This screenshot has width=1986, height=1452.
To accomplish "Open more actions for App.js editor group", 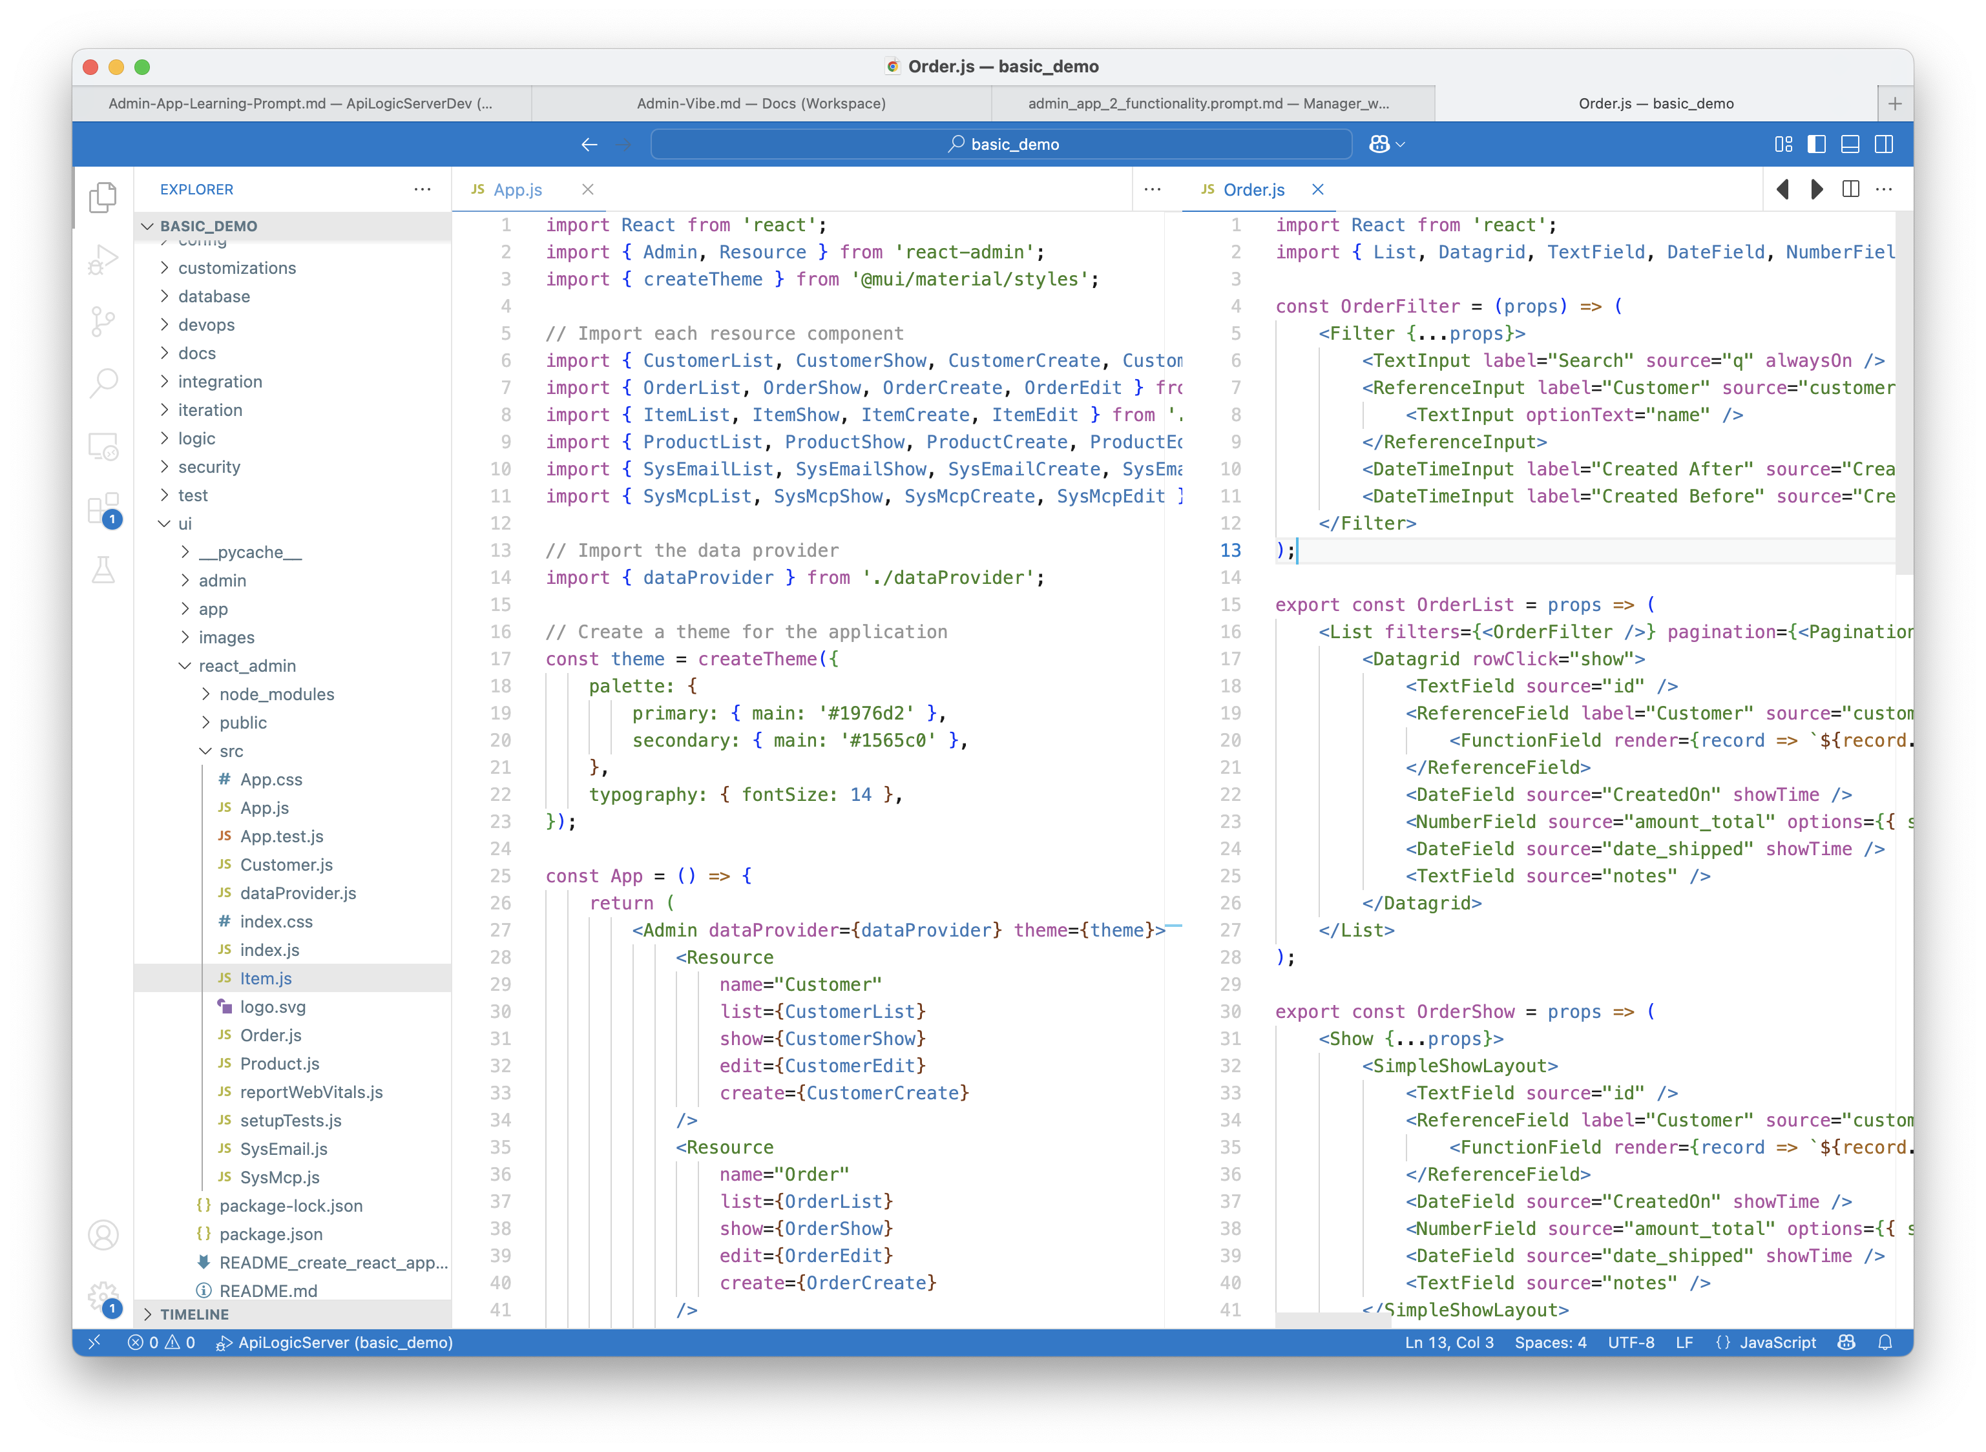I will click(1153, 189).
